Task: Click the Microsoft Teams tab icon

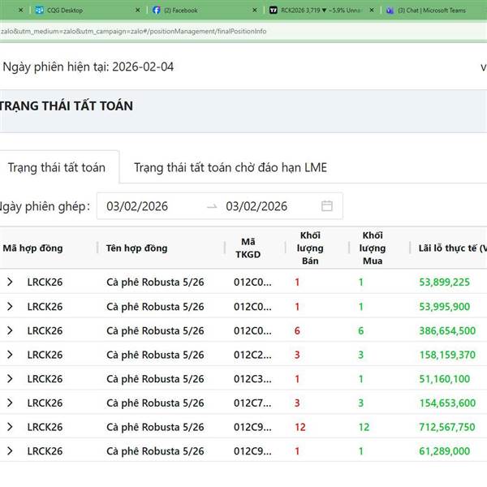Action: [390, 10]
